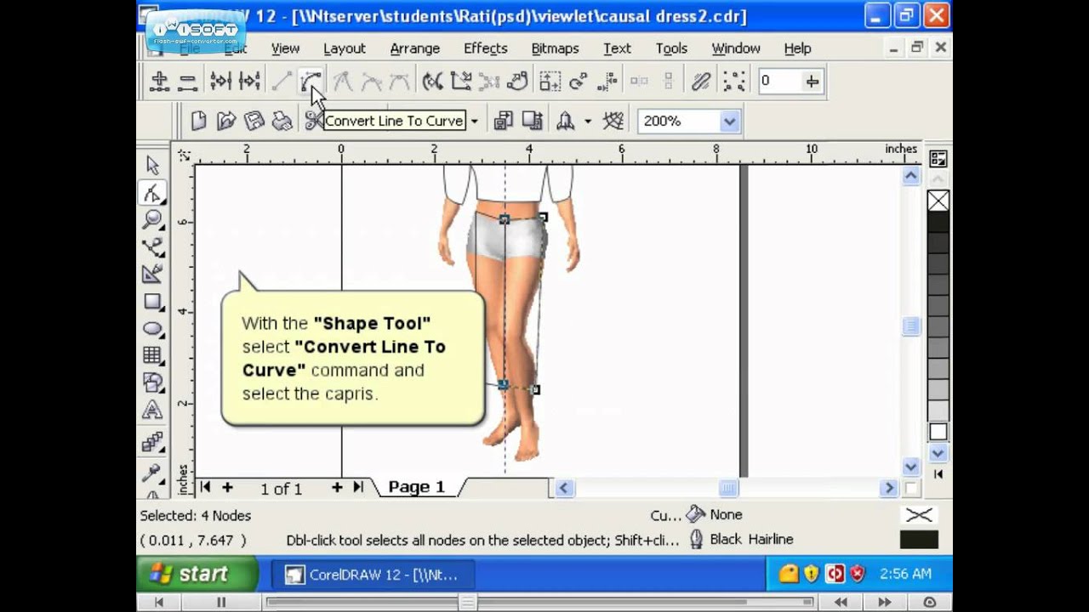Select the Smart Drawing tool
The image size is (1089, 612).
point(152,274)
